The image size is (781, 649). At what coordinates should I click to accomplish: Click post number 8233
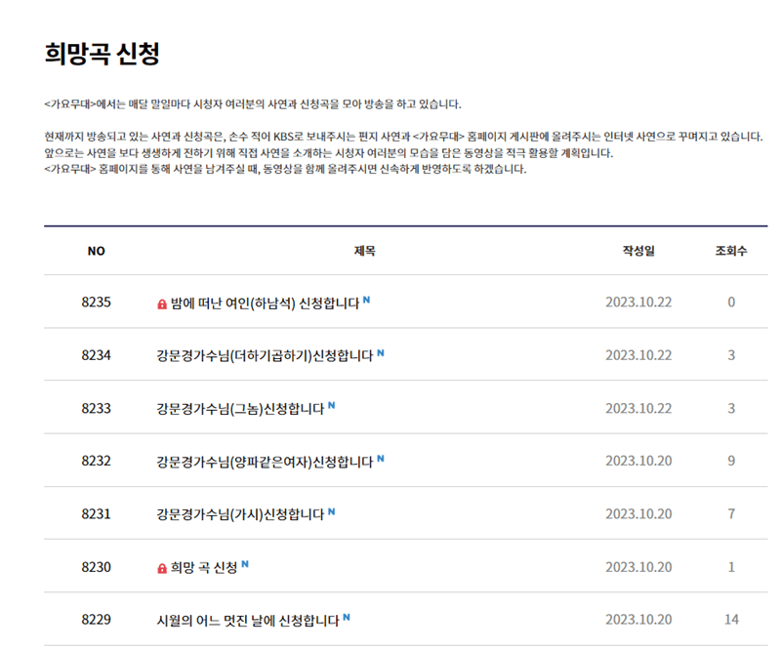pyautogui.click(x=96, y=408)
